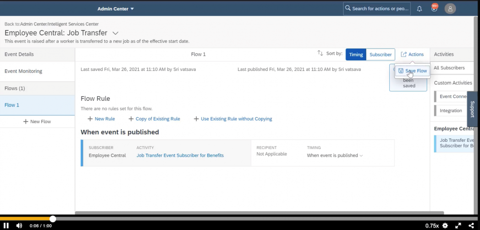Click the Activities panel heading
480x230 pixels.
coord(444,54)
